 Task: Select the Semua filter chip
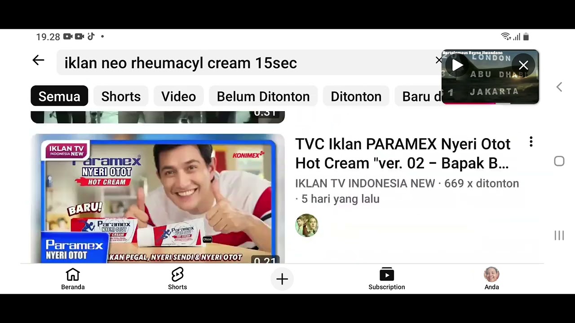coord(59,96)
